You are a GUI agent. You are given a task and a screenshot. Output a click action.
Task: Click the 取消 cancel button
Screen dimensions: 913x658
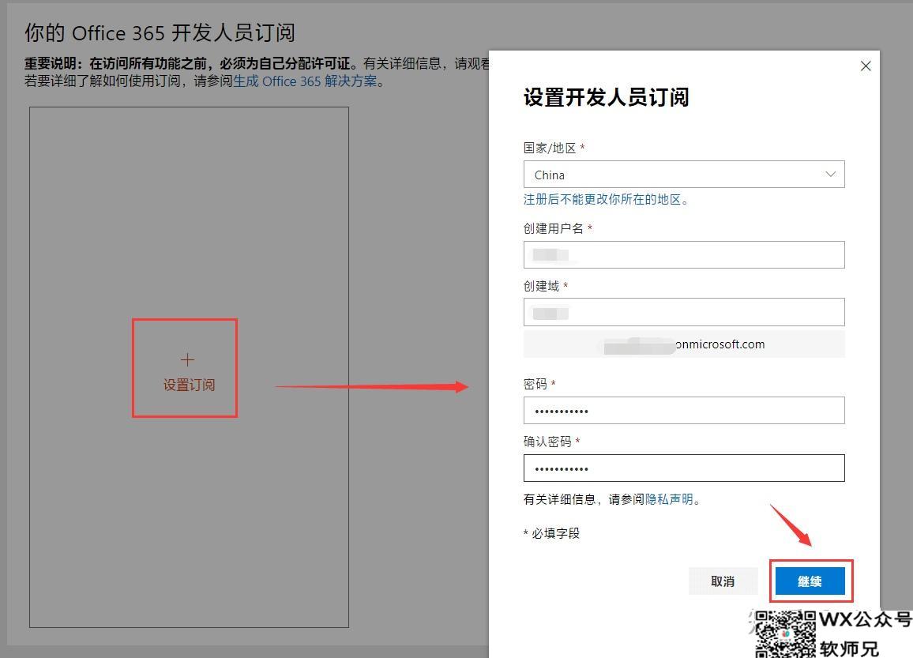[723, 581]
